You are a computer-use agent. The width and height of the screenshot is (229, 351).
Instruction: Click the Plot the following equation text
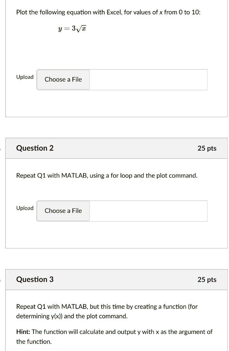pyautogui.click(x=108, y=12)
